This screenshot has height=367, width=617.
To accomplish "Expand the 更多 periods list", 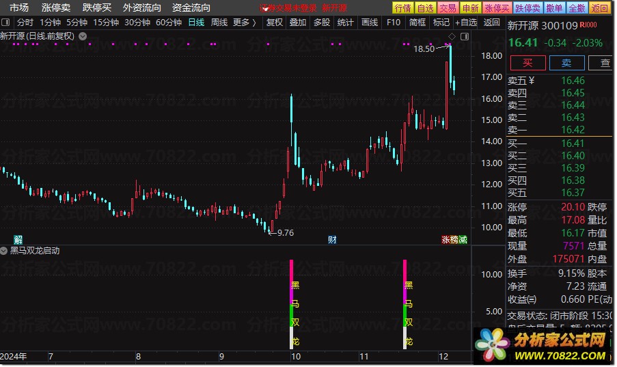I will [244, 23].
